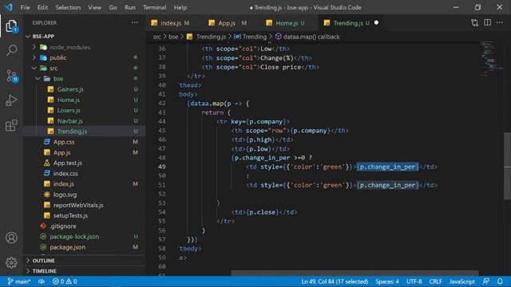Open the Accounts icon in activity bar

tap(11, 238)
